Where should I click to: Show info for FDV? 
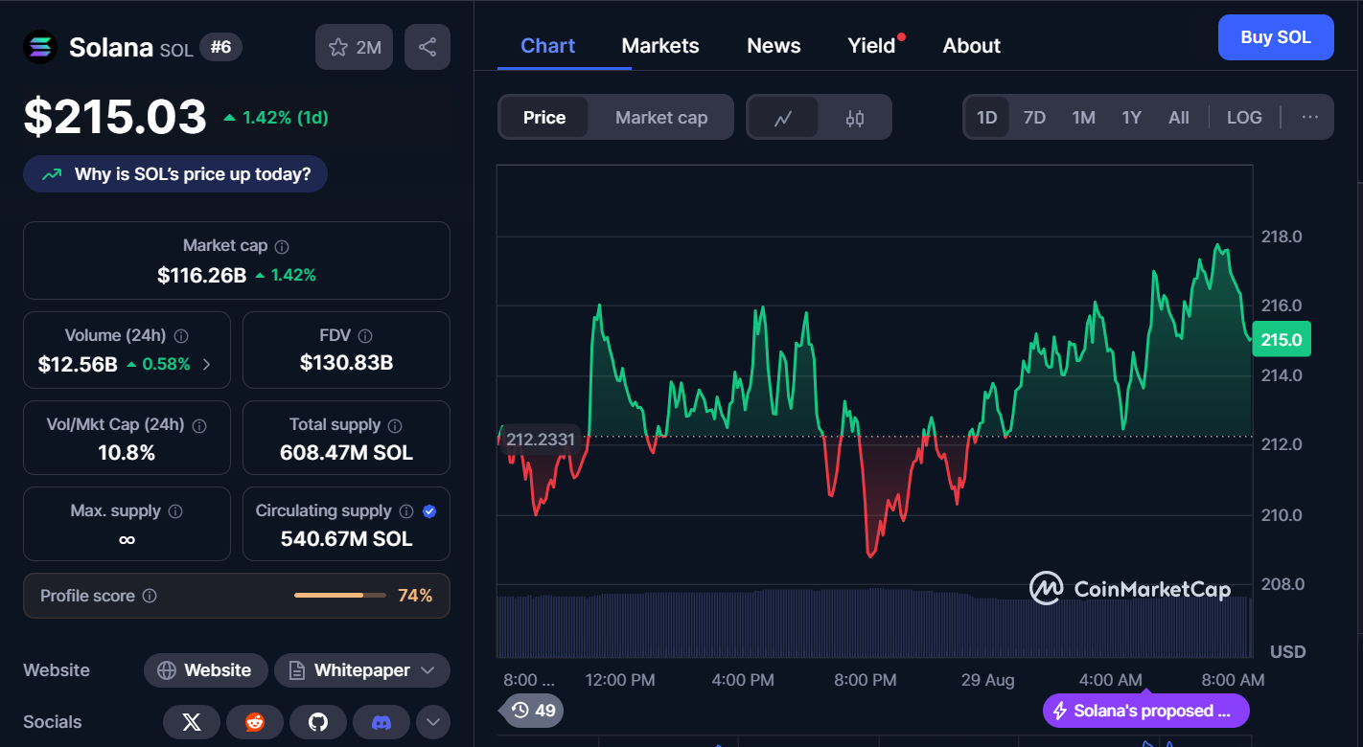(x=364, y=336)
